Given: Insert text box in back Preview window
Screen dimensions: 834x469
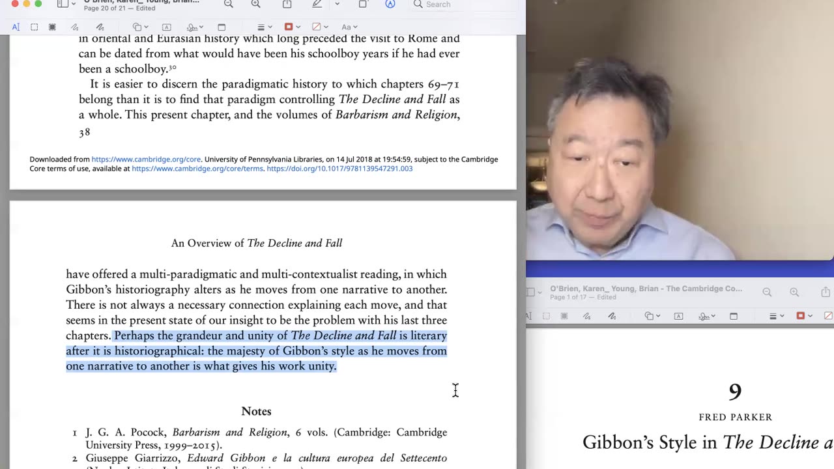Looking at the screenshot, I should click(x=679, y=316).
